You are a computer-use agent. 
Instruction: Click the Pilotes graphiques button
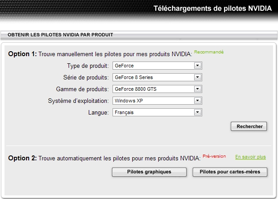[149, 172]
